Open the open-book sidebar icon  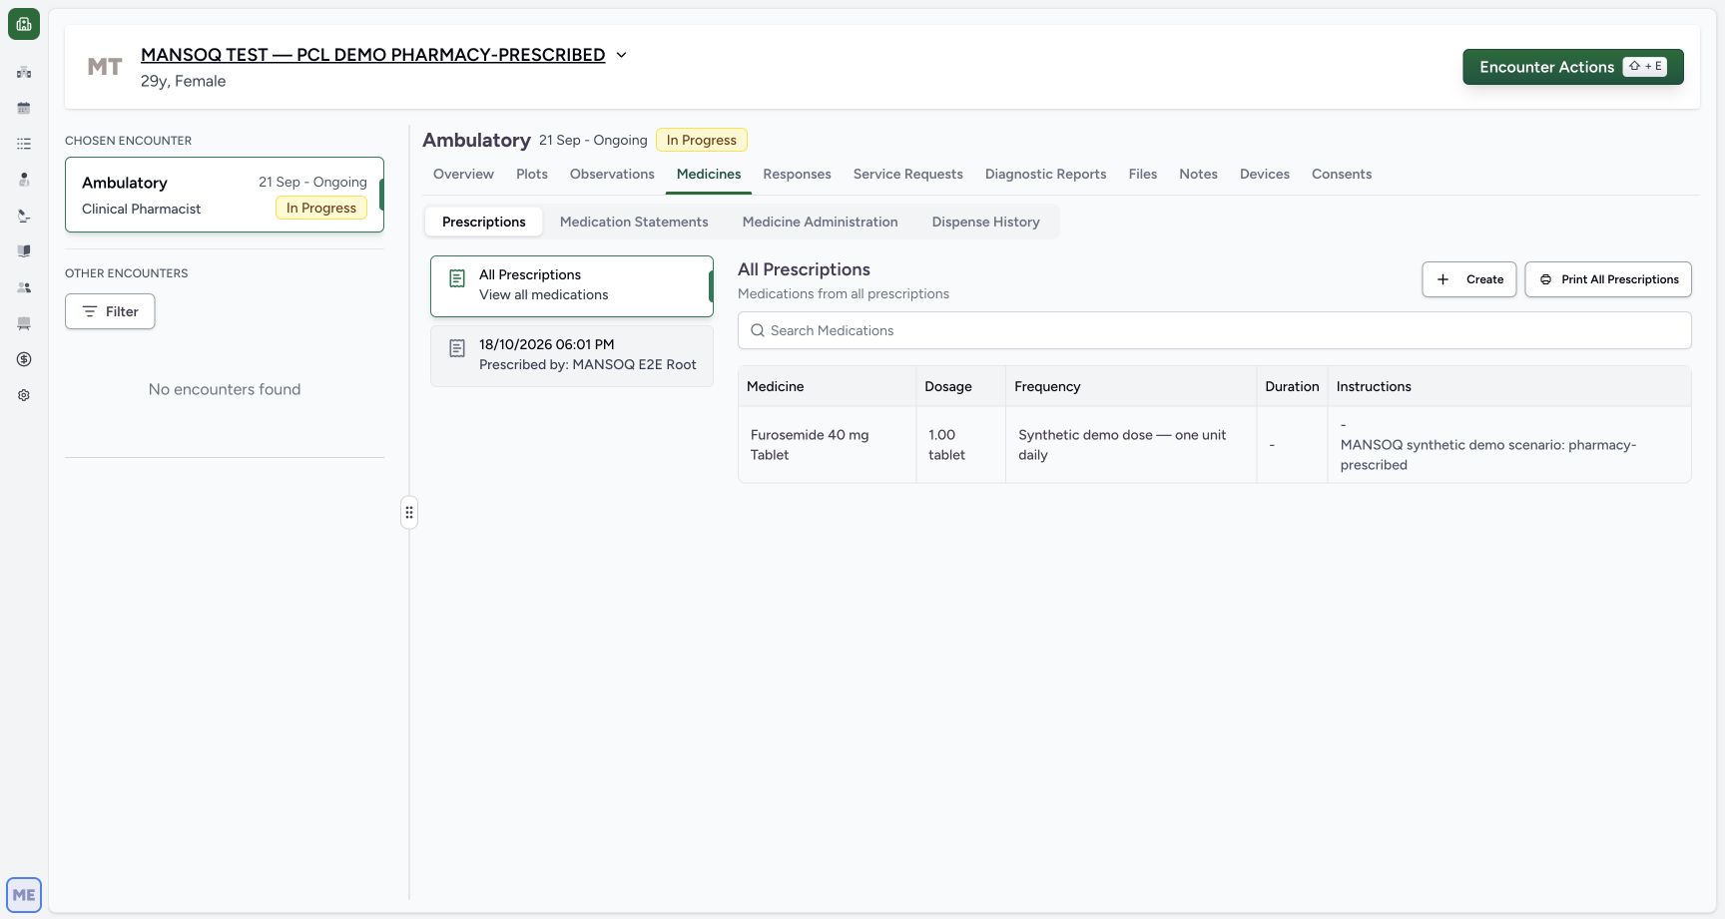[24, 251]
